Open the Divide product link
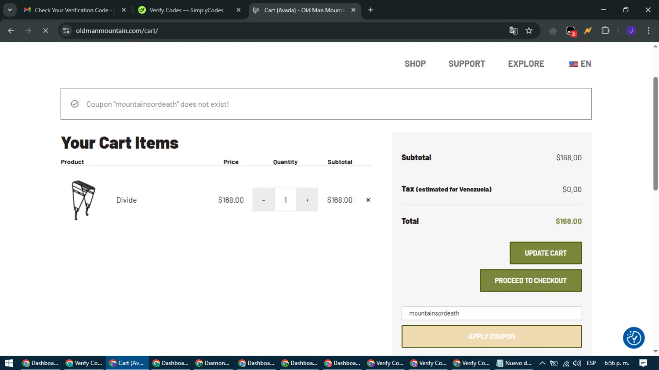The width and height of the screenshot is (659, 370). tap(127, 200)
